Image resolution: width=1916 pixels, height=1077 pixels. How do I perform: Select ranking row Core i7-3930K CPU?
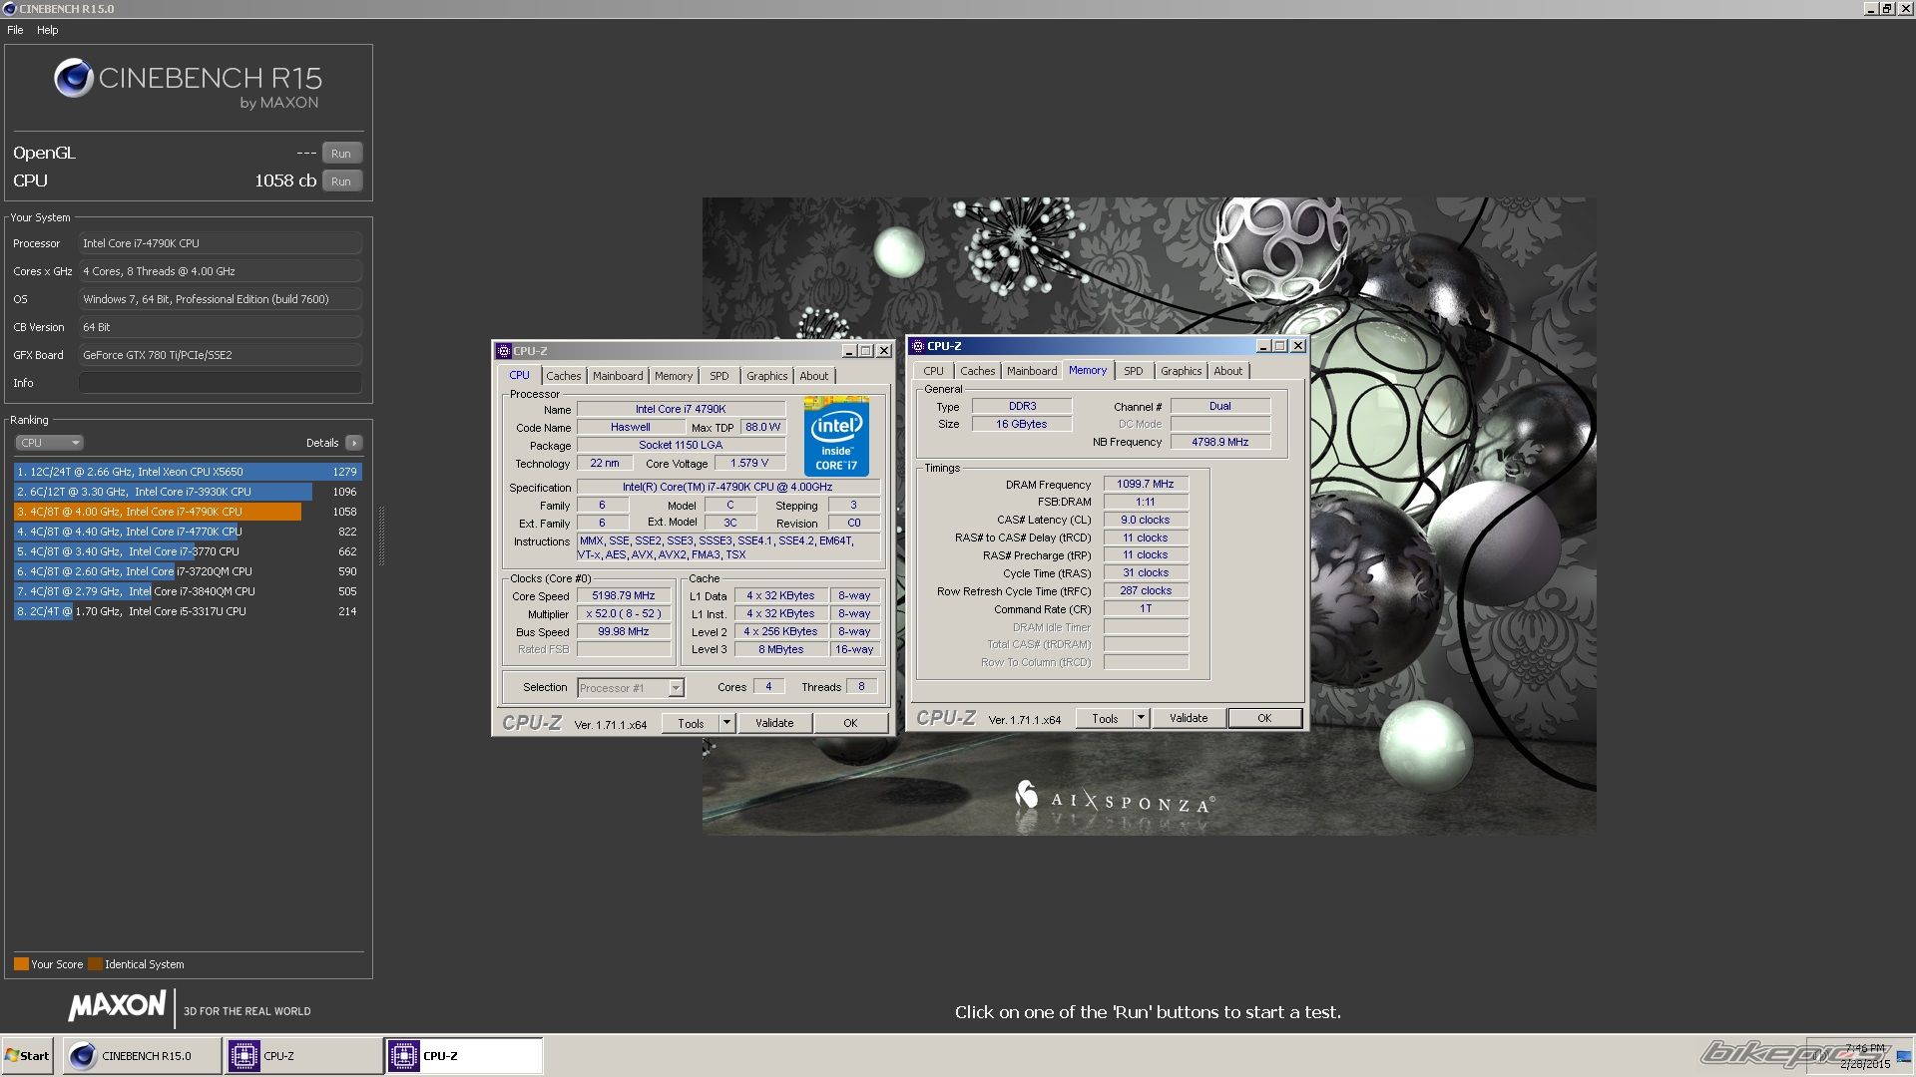pyautogui.click(x=188, y=492)
